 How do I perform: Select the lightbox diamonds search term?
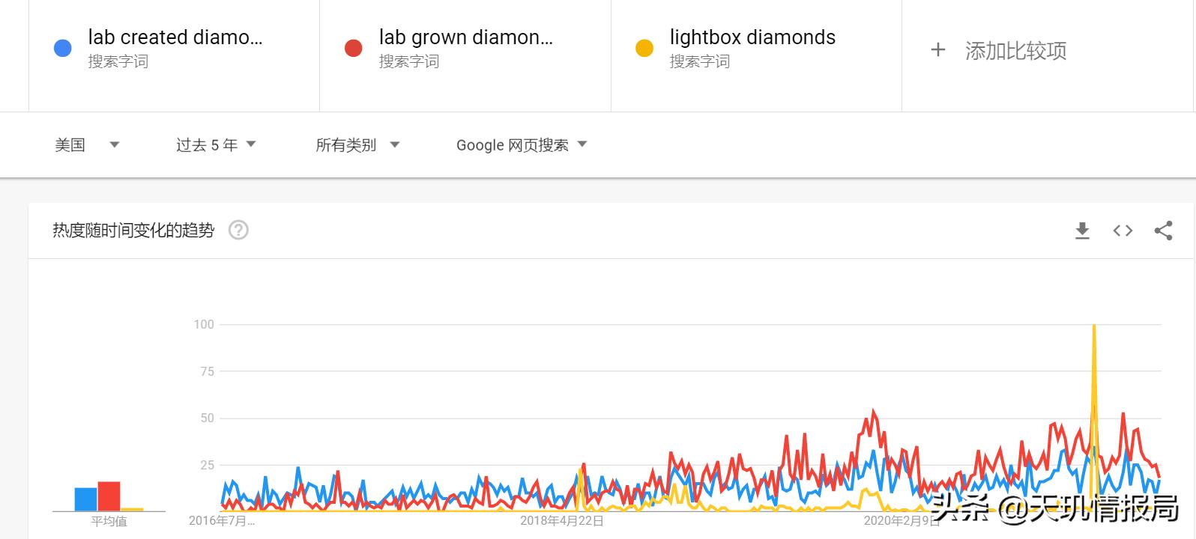752,37
